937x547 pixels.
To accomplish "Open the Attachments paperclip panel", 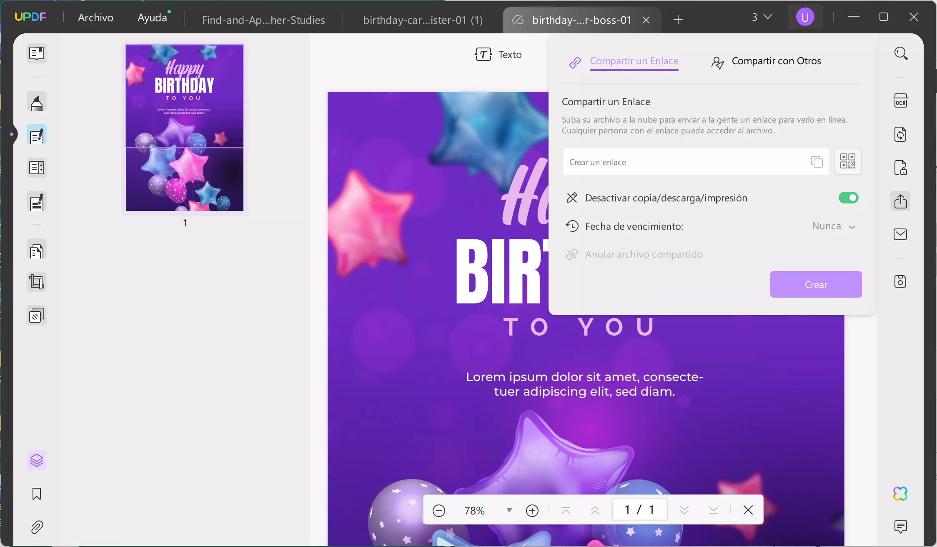I will [37, 527].
